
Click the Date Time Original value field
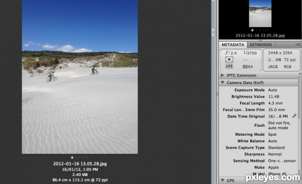click(278, 116)
